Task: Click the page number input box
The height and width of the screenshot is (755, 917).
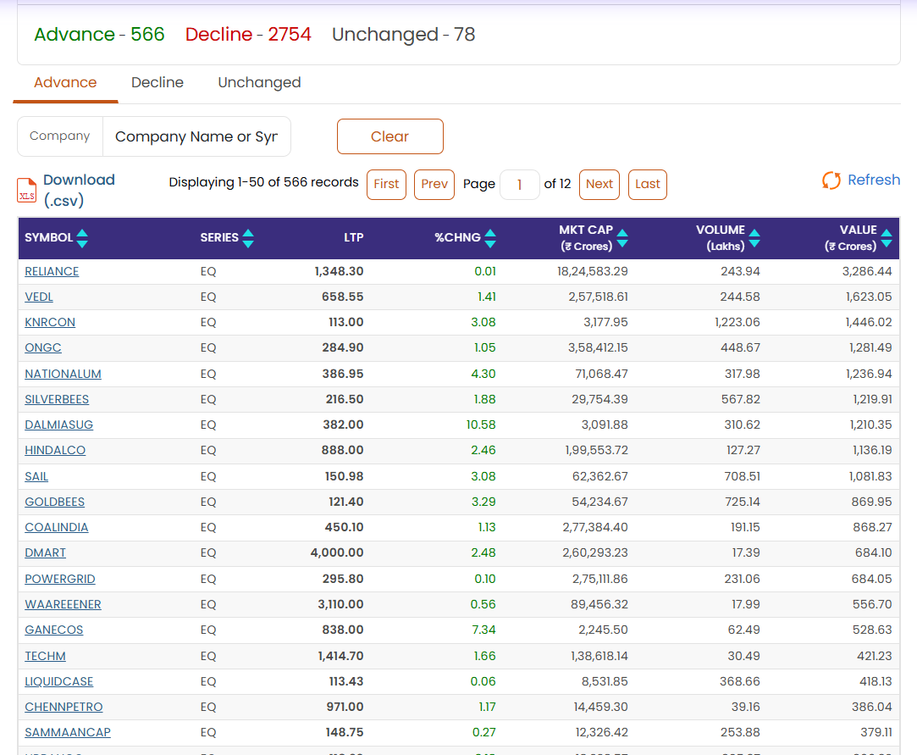Action: tap(519, 184)
